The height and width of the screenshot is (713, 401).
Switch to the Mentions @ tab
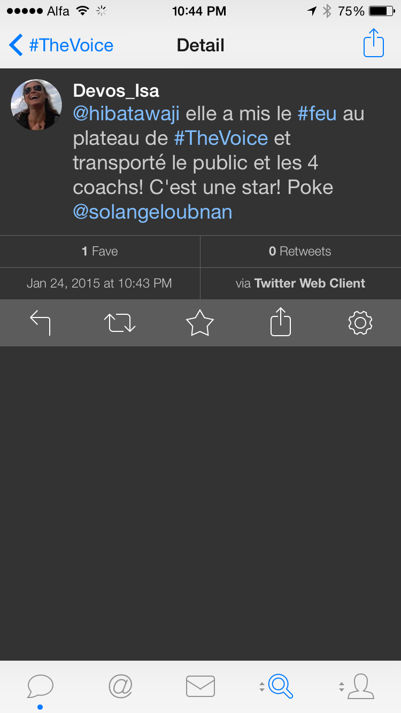120,686
